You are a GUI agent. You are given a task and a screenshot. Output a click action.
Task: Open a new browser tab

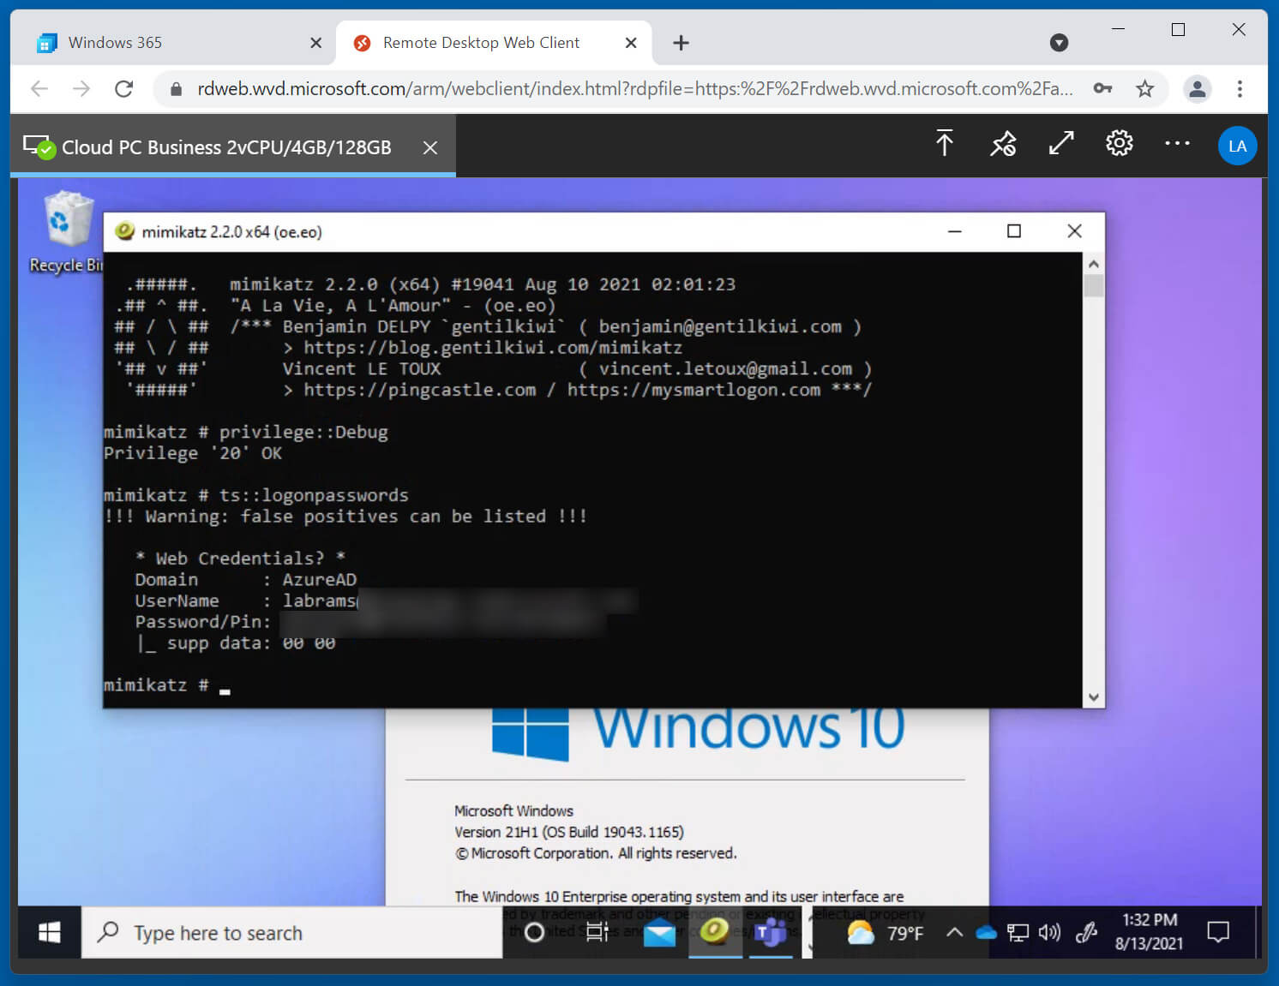(680, 42)
